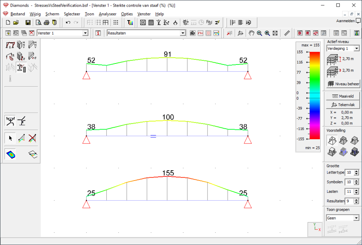
Task: Remove the result diagram with crossed tool
Action: click(33, 138)
